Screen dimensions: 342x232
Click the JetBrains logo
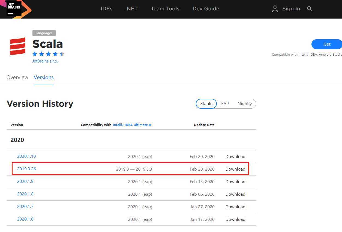pos(14,9)
